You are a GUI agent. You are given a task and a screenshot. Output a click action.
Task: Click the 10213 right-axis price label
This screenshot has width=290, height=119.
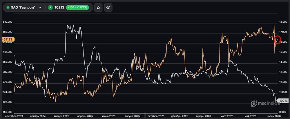click(x=283, y=101)
